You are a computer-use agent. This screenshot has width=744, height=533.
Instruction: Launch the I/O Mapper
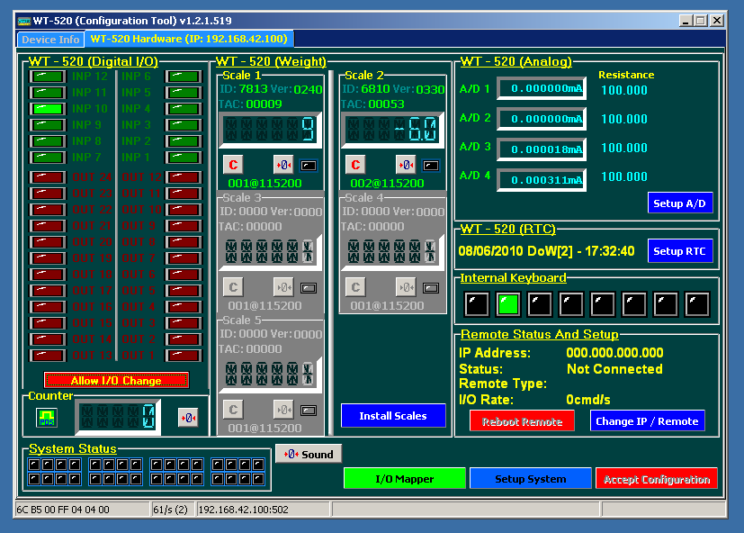pyautogui.click(x=405, y=479)
